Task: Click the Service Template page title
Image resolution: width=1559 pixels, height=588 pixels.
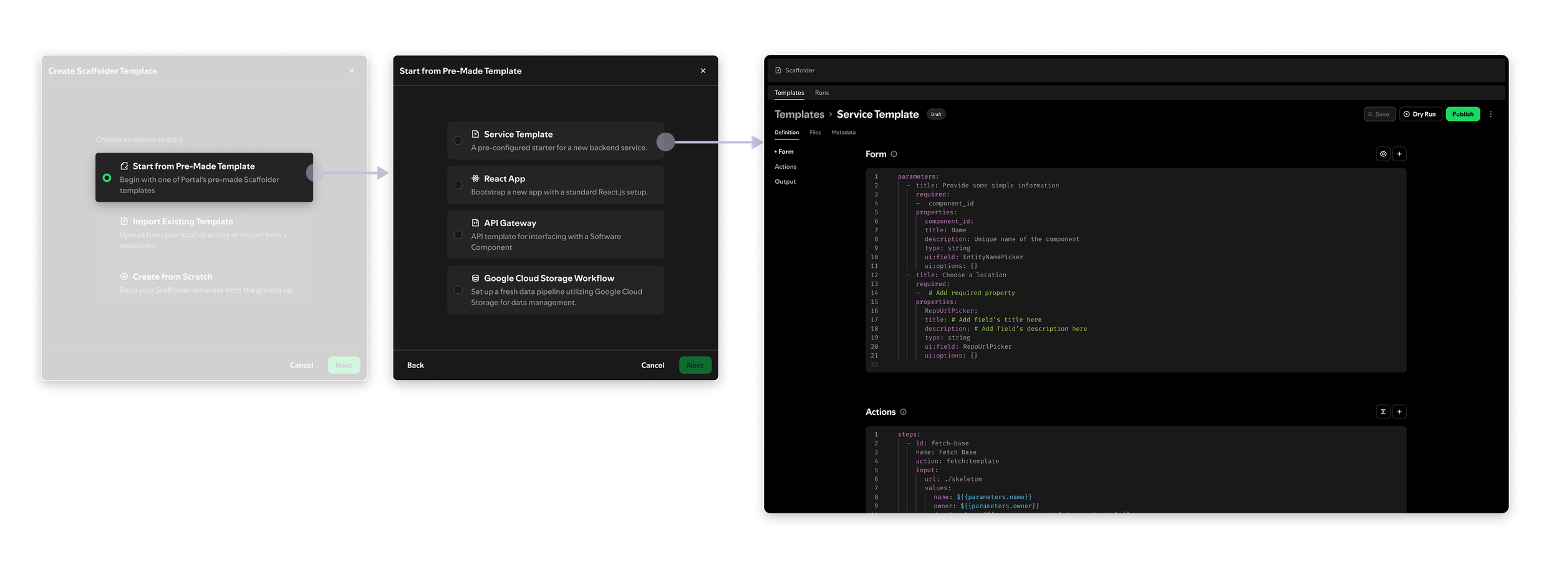Action: tap(877, 115)
